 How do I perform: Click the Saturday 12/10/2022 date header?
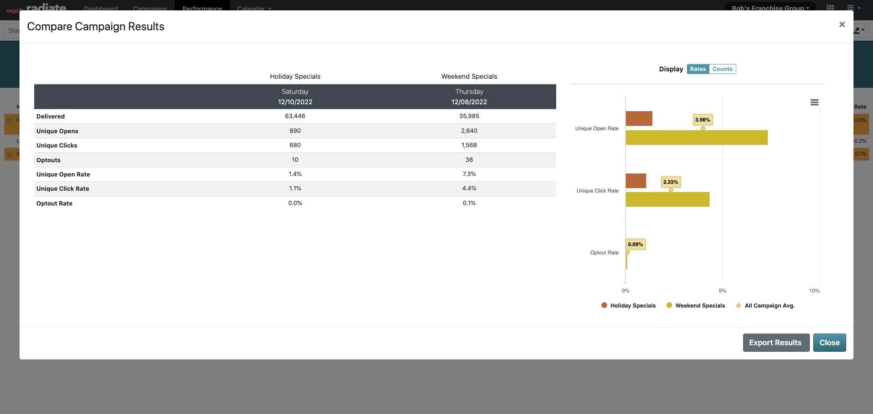295,97
